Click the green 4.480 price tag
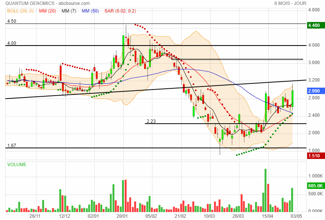Image resolution: width=325 pixels, height=220 pixels. click(316, 25)
